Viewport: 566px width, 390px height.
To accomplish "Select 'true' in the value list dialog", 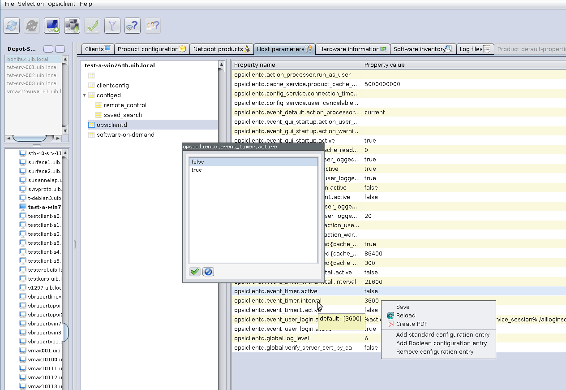I will pos(253,170).
